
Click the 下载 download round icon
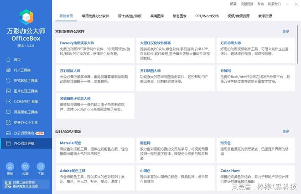[x=41, y=167]
